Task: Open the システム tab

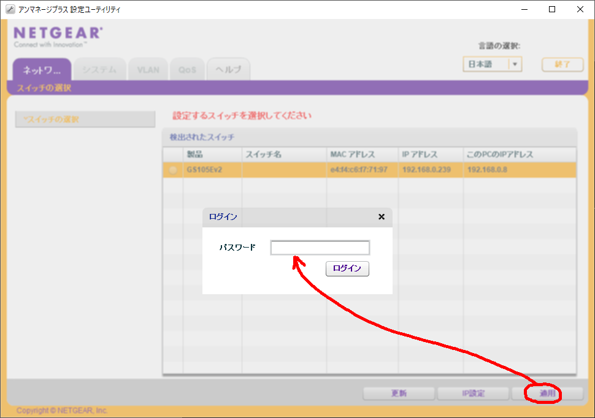Action: (x=99, y=70)
